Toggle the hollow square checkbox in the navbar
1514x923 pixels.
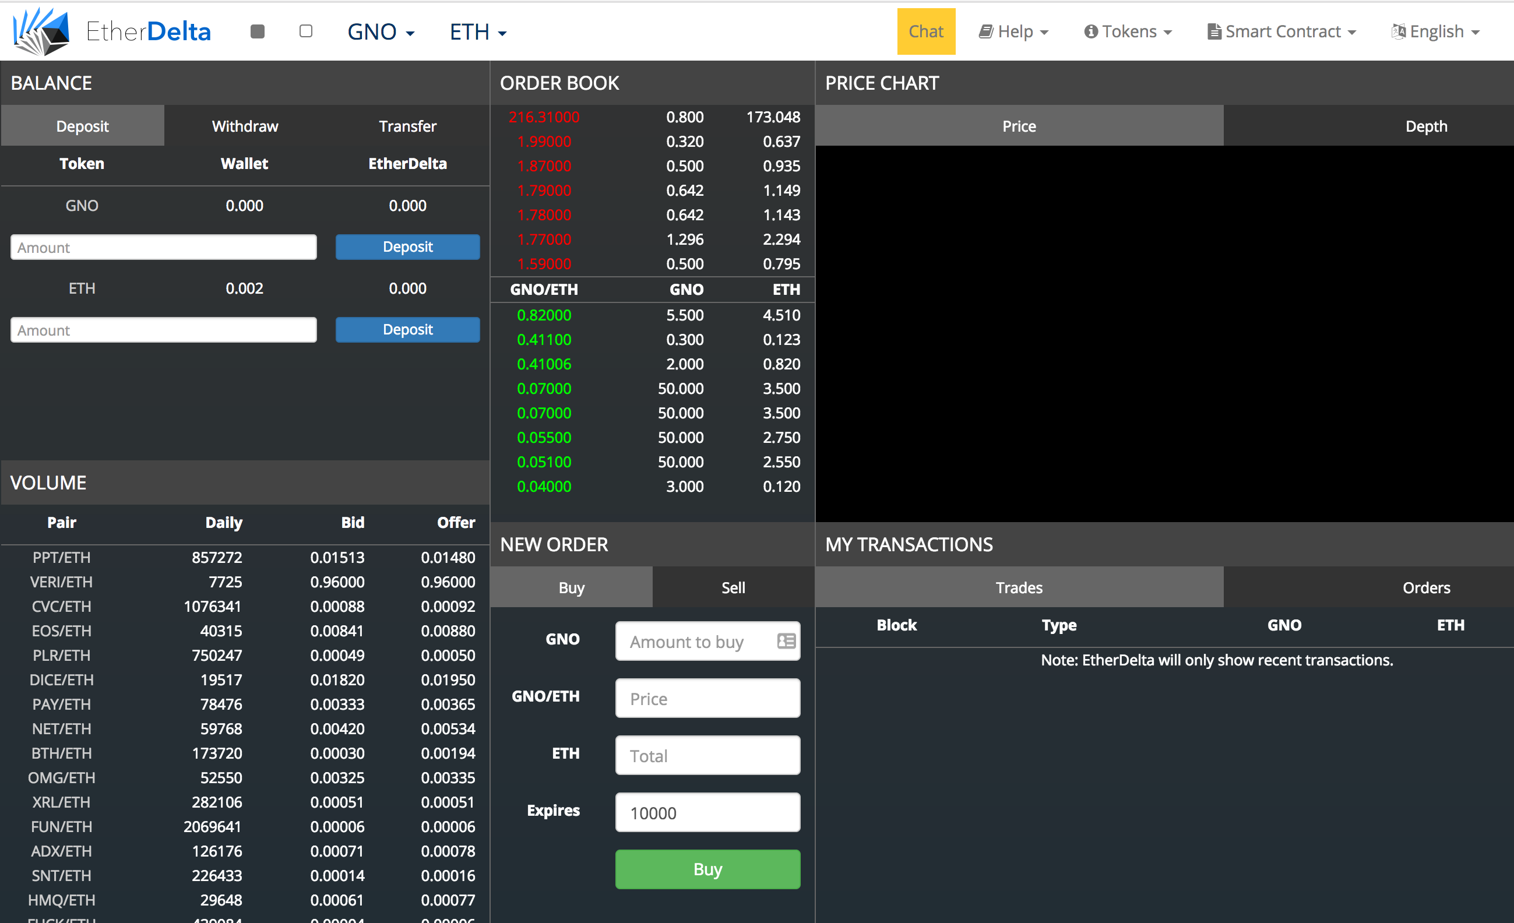(305, 31)
